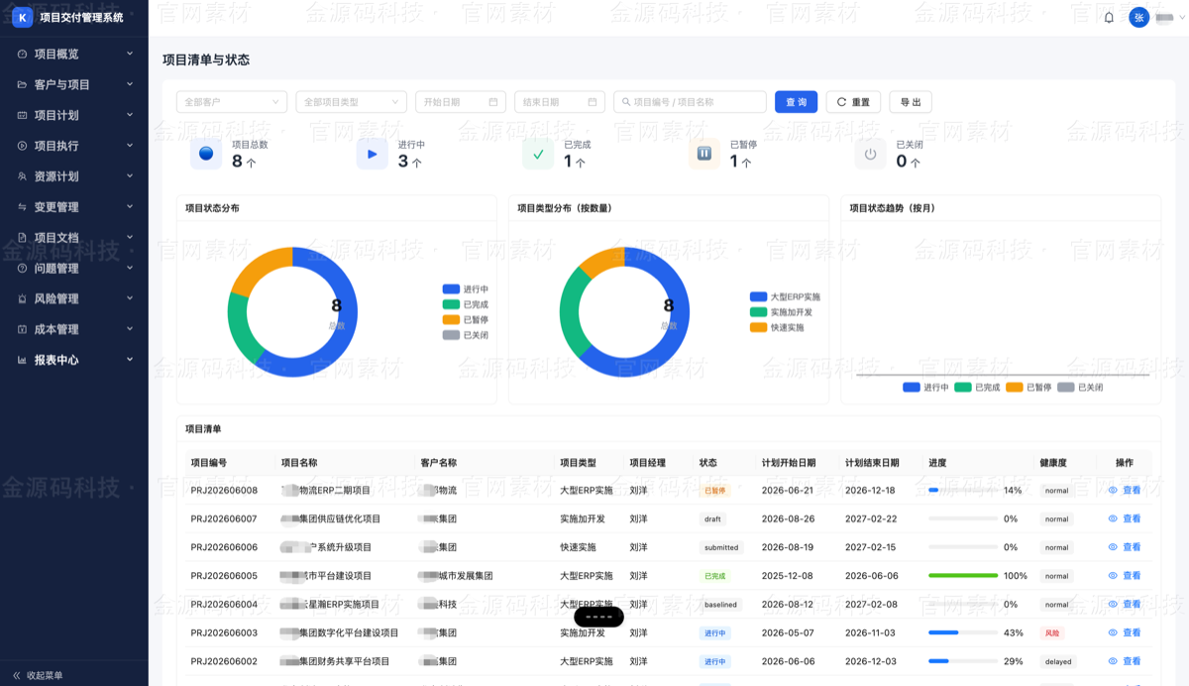Click the 客户与项目 folder icon
The width and height of the screenshot is (1189, 686).
22,85
